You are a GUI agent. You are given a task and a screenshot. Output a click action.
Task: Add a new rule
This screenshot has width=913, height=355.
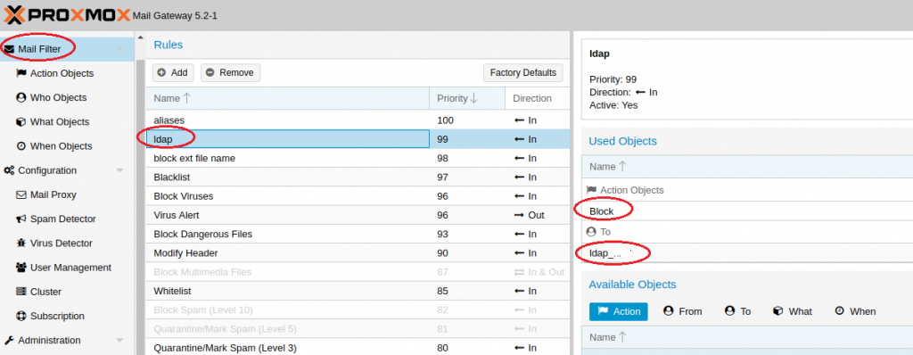(x=173, y=73)
